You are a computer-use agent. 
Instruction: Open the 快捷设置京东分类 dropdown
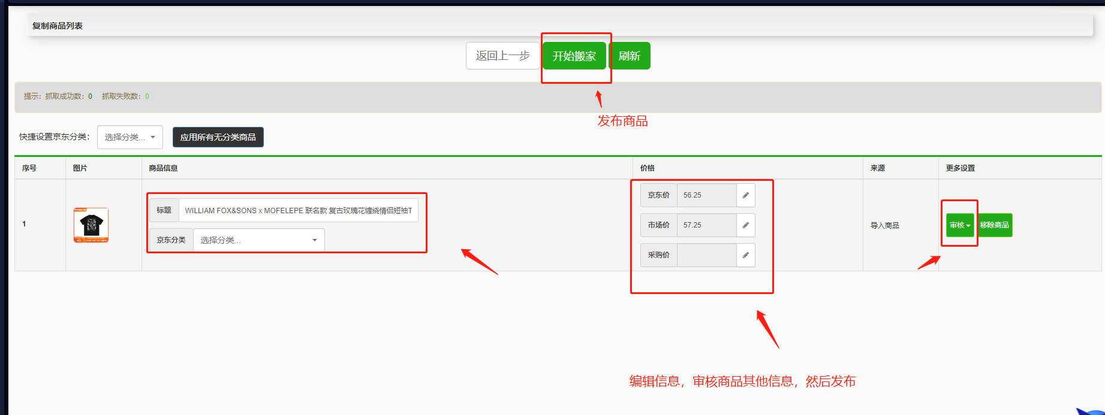130,137
